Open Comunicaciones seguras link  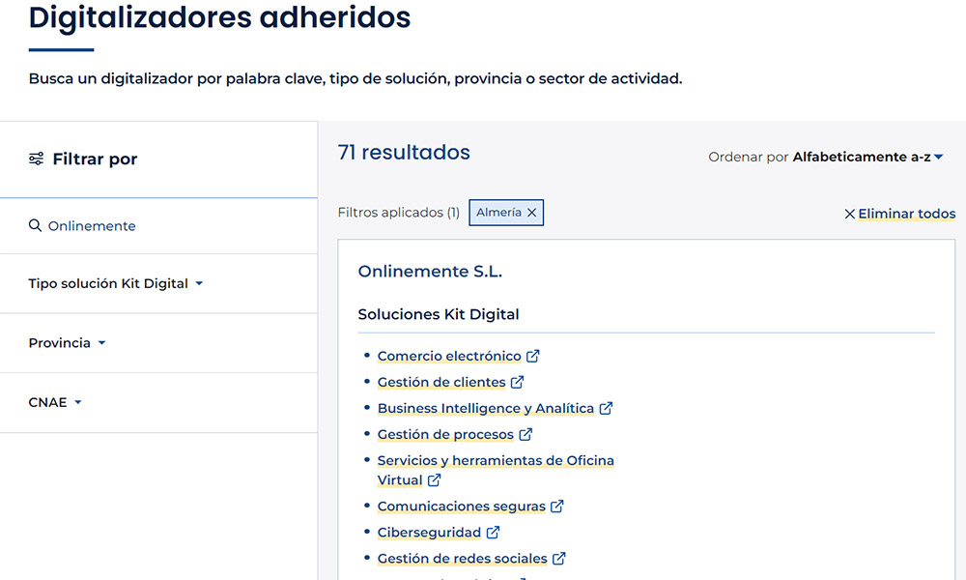pyautogui.click(x=462, y=506)
